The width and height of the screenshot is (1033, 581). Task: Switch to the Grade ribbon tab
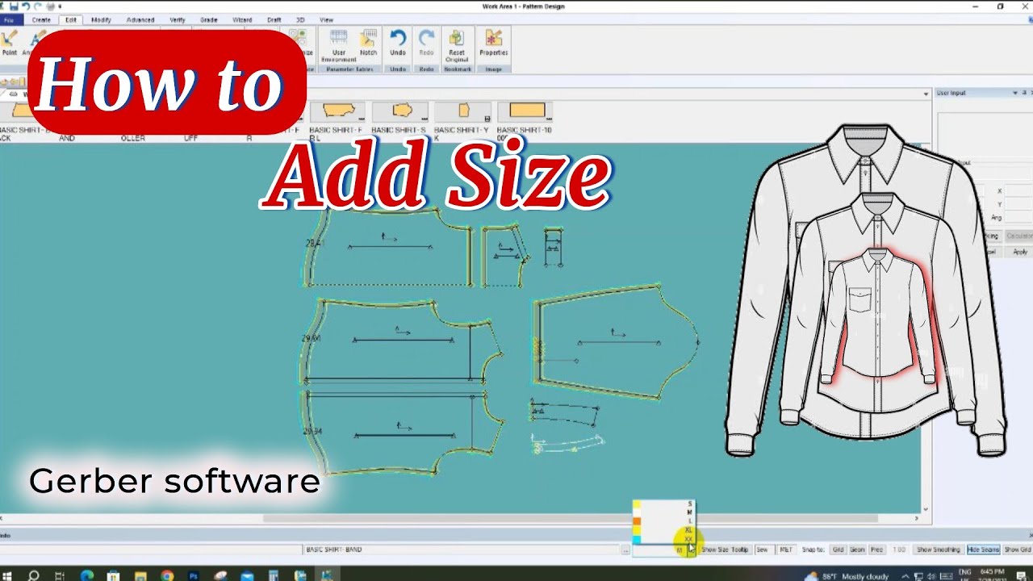coord(208,19)
